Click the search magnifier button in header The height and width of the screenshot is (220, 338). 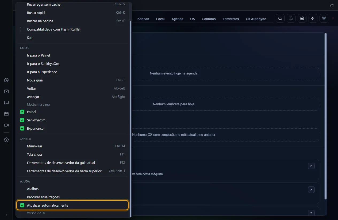[280, 18]
